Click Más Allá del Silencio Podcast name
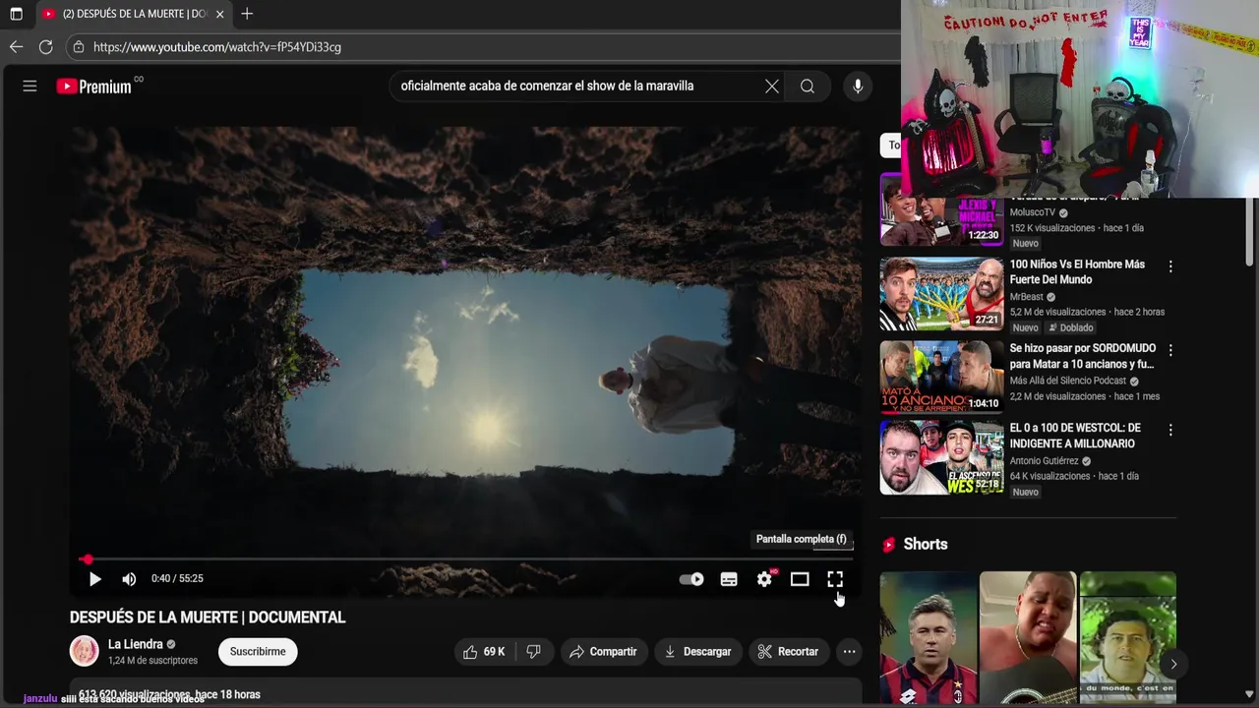The width and height of the screenshot is (1259, 708). (1067, 381)
